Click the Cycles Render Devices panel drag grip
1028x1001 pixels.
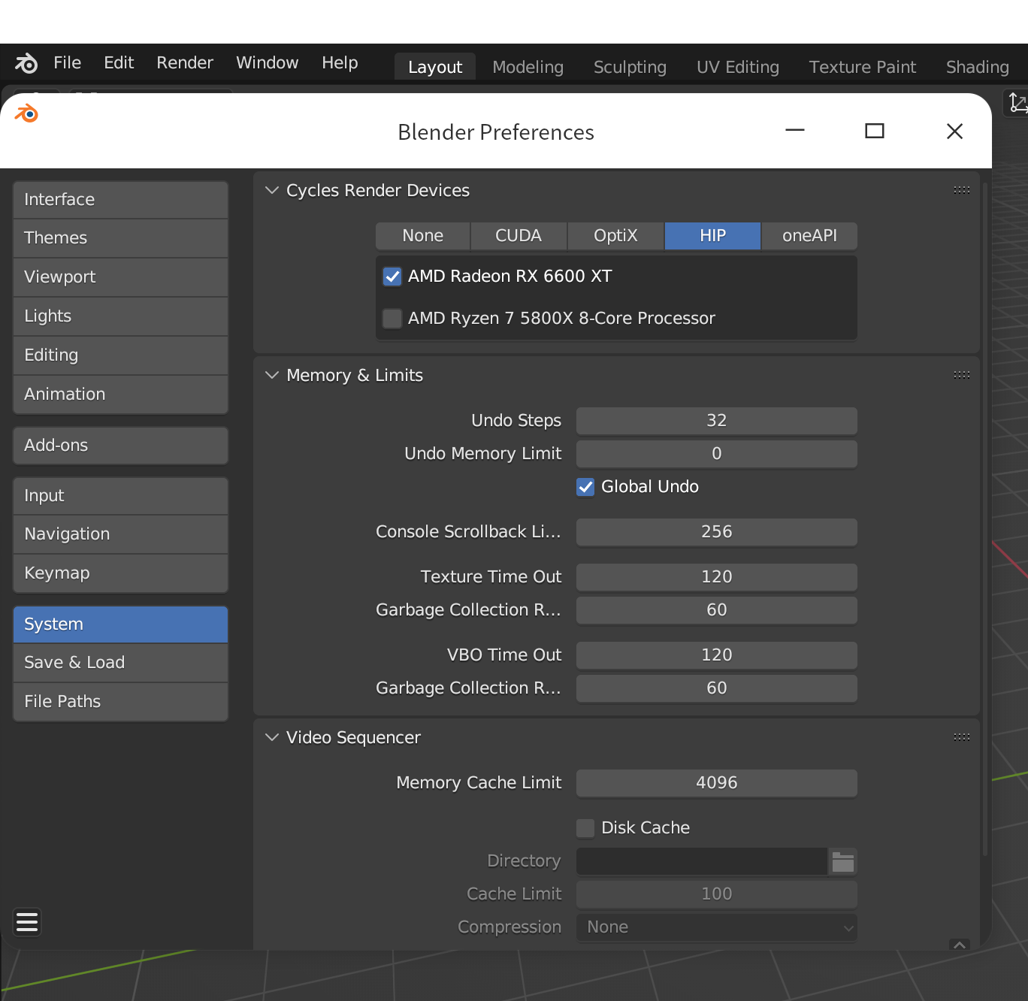pos(961,190)
